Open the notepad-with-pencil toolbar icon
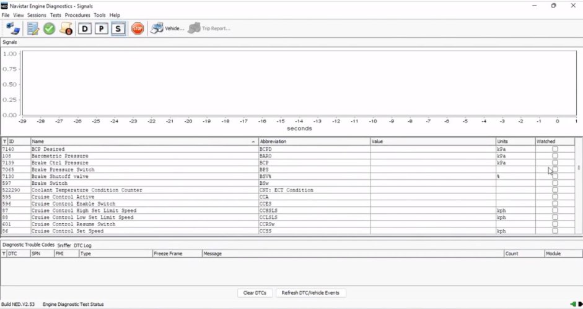 tap(33, 28)
